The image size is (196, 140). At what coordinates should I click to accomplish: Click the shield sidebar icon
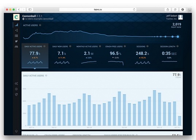pyautogui.click(x=16, y=95)
